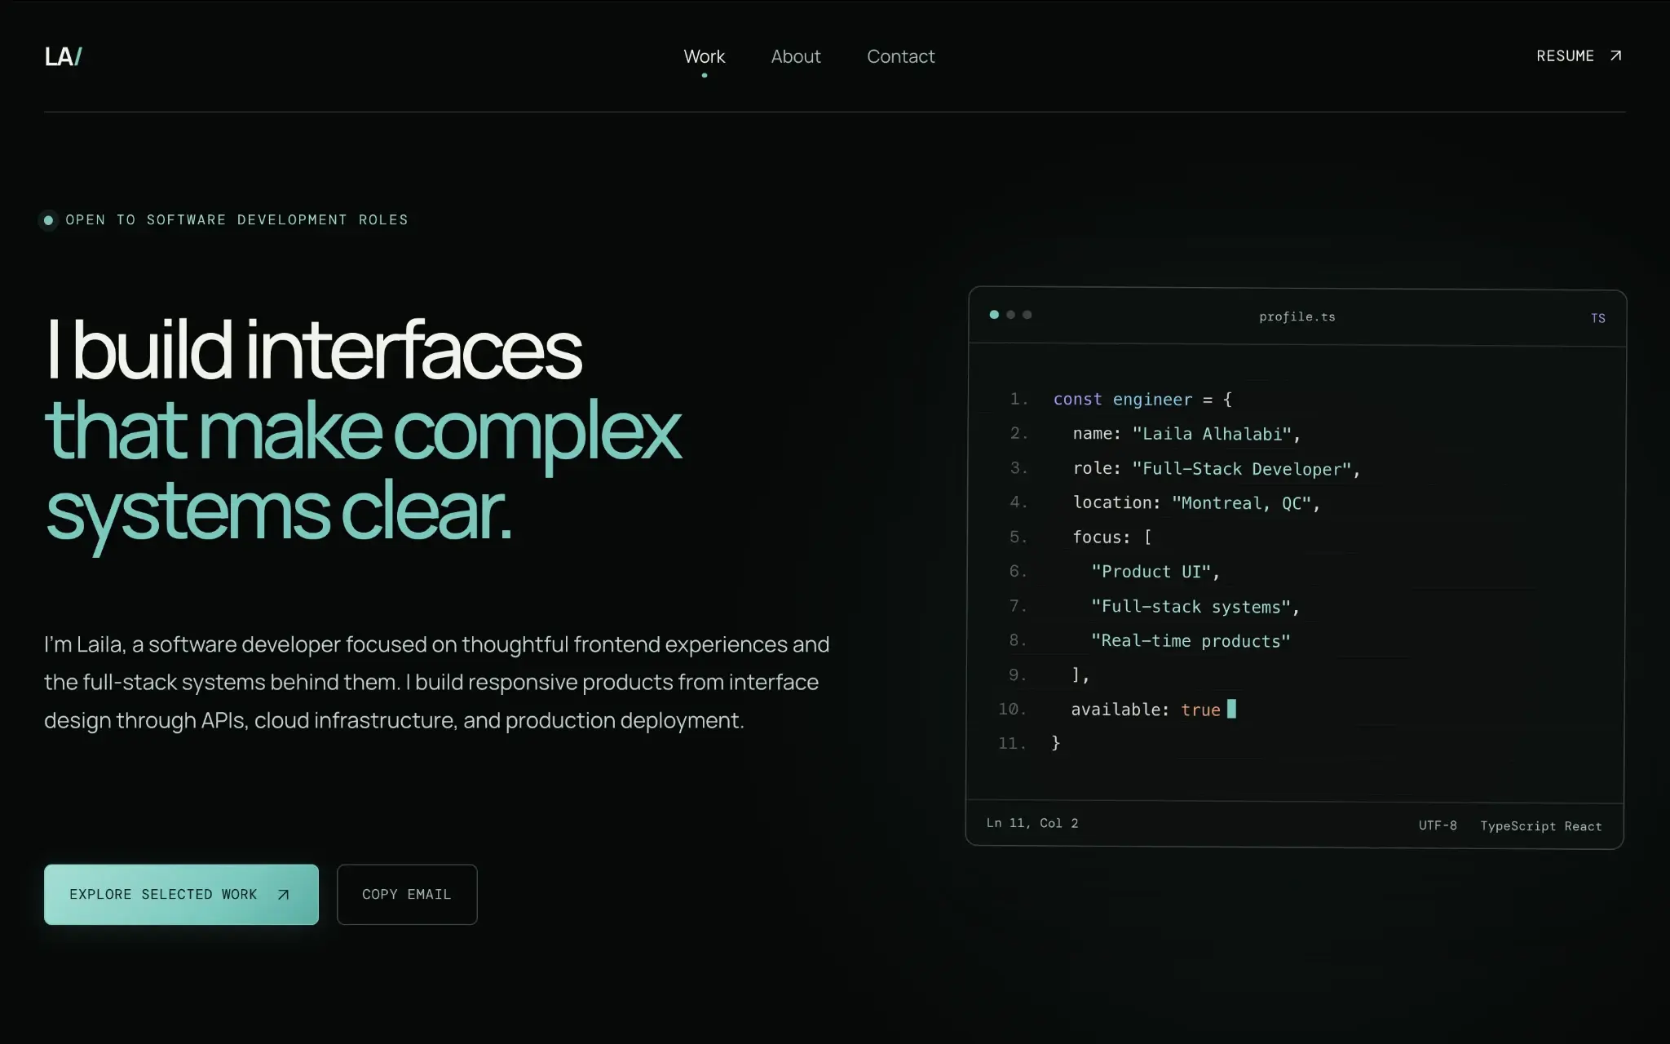Click the 'Ln 11, Col 2' status entry

click(1032, 823)
